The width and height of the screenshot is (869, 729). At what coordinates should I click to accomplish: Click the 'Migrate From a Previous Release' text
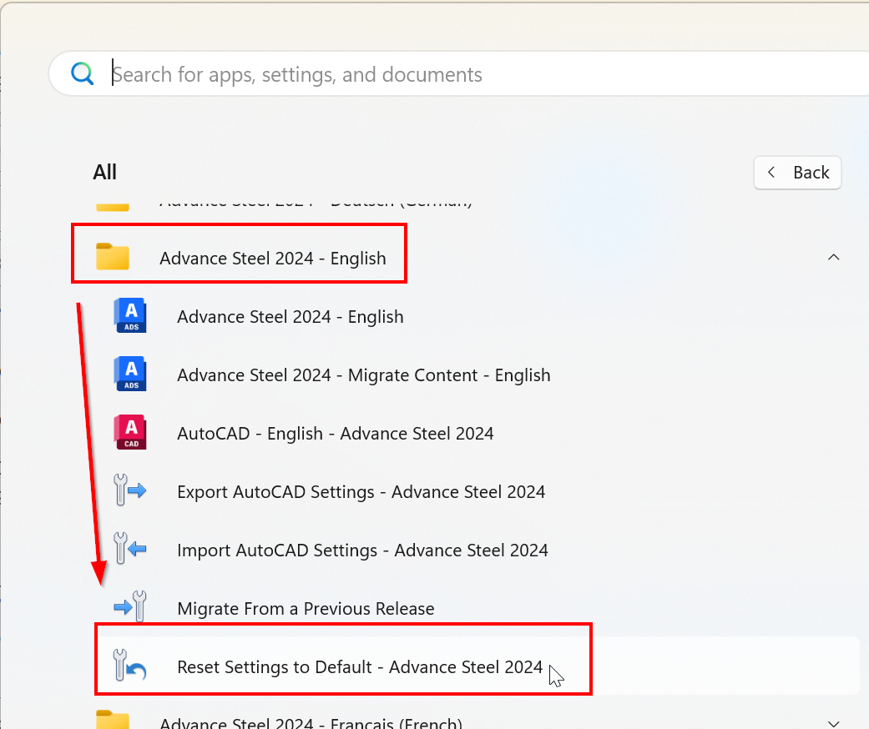[x=306, y=609]
